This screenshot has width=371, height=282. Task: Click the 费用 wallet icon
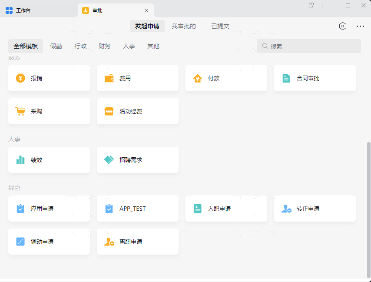pyautogui.click(x=109, y=78)
